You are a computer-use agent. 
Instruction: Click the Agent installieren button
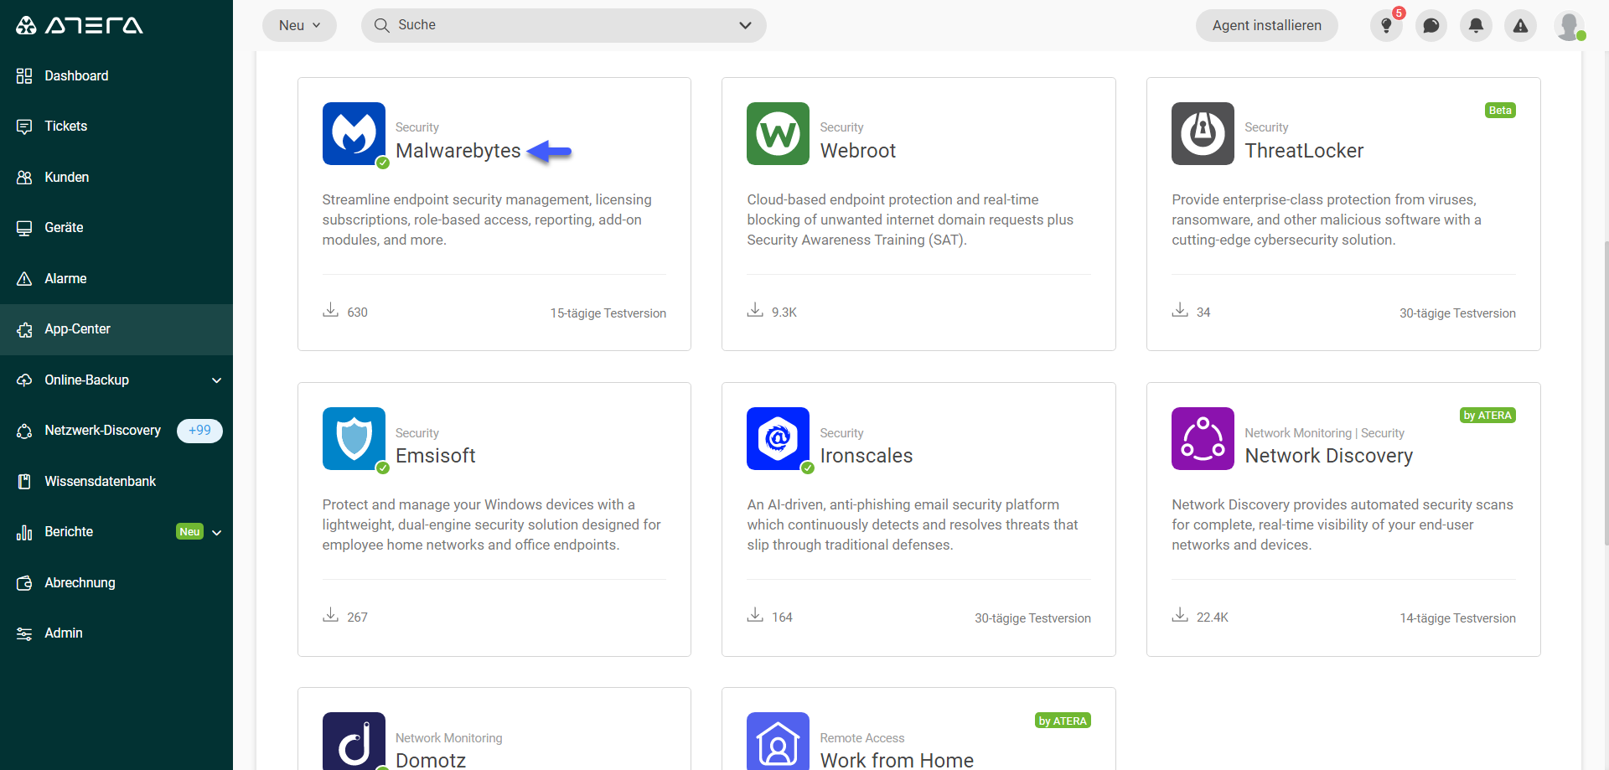click(x=1266, y=25)
